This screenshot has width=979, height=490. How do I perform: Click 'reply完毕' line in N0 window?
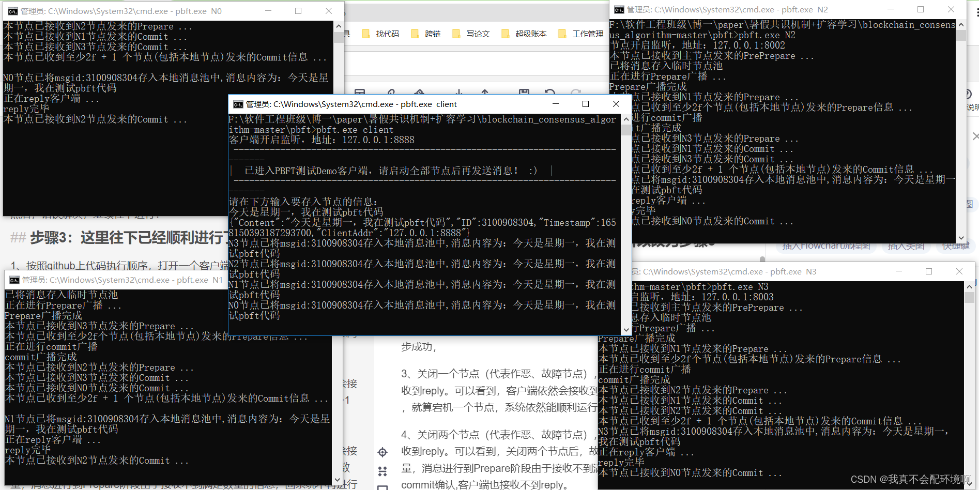point(26,109)
